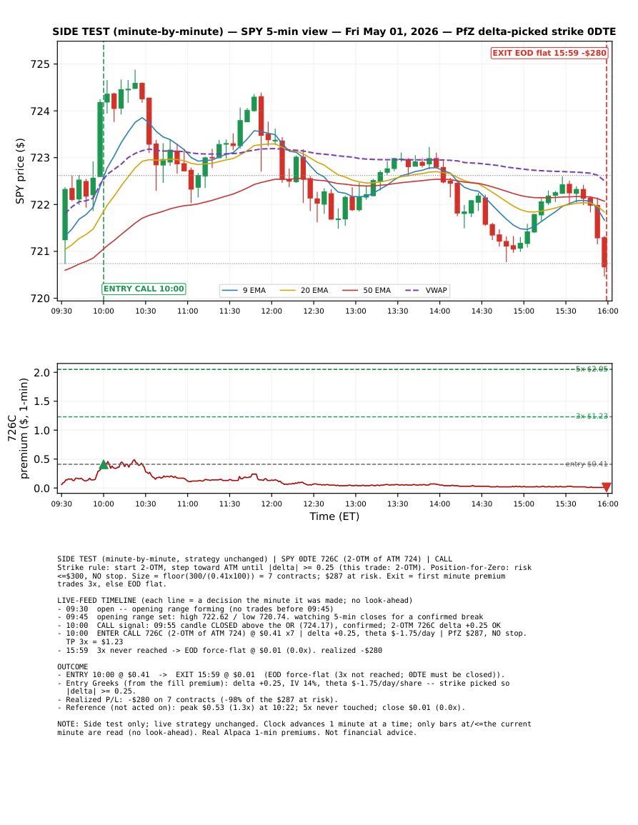
Task: Click the 15:59 EOD force-flat timeline line
Action: click(219, 650)
